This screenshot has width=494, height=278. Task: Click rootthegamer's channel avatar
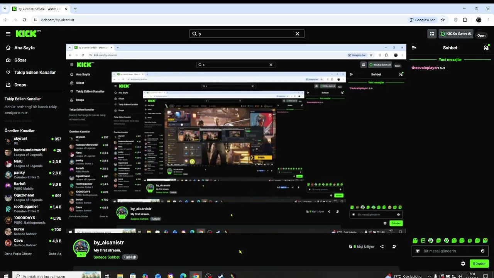(8, 209)
